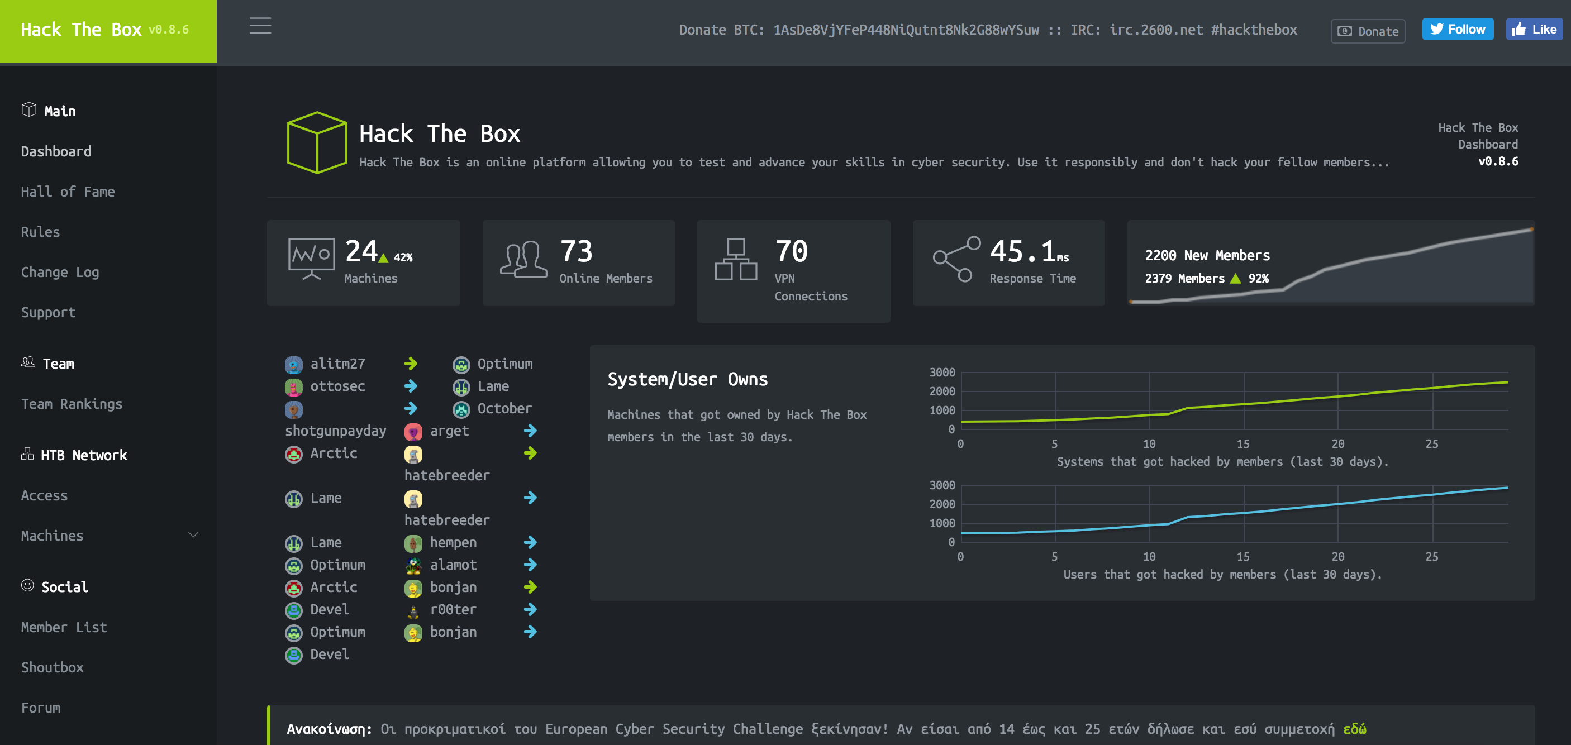Click the arget username
The image size is (1571, 745).
click(x=450, y=431)
